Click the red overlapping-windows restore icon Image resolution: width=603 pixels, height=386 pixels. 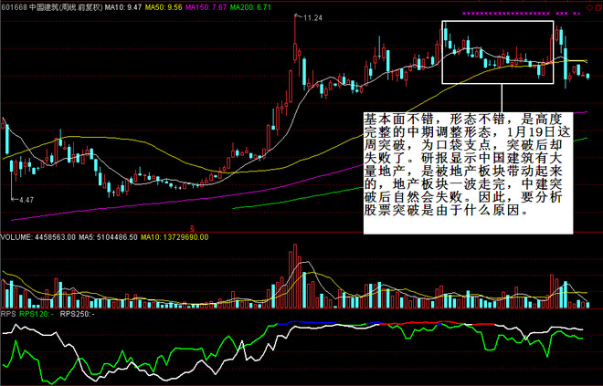(x=598, y=7)
